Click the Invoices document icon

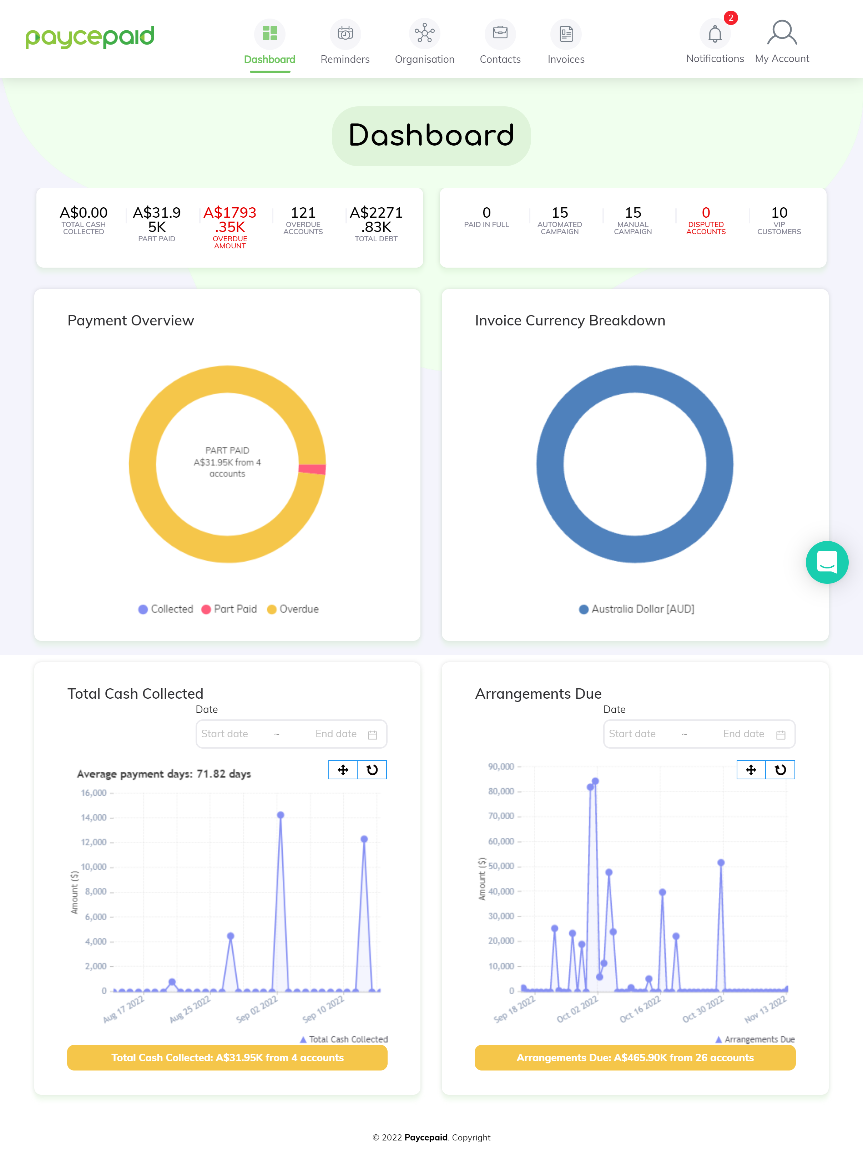pos(566,34)
